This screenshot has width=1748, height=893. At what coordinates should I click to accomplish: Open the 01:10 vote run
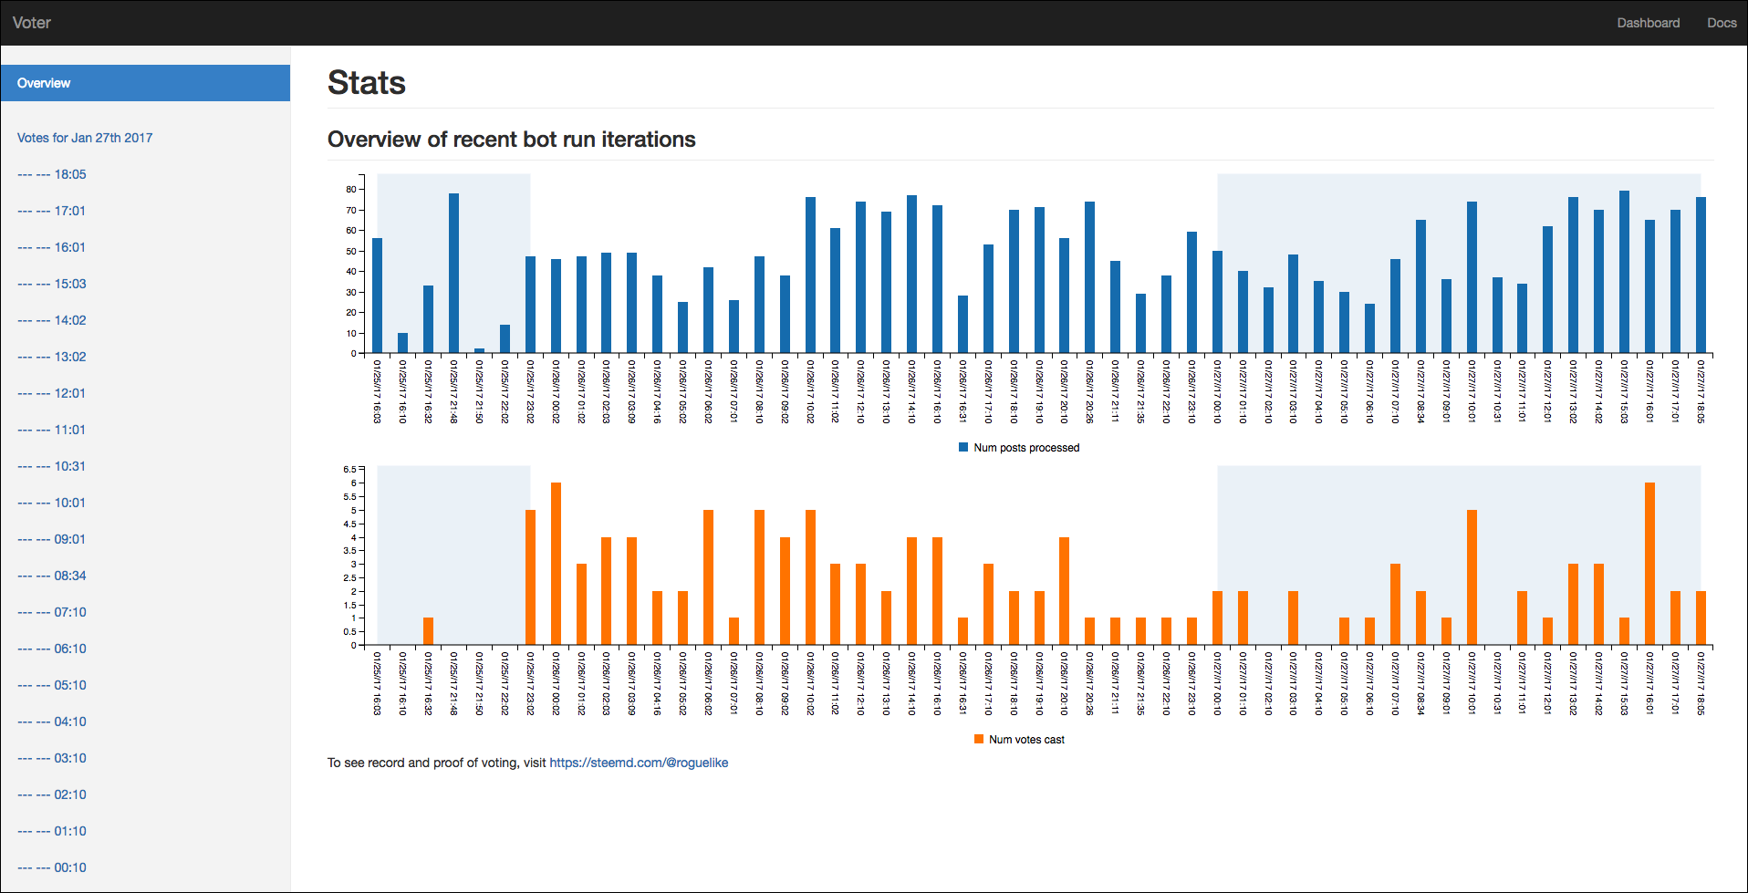52,831
